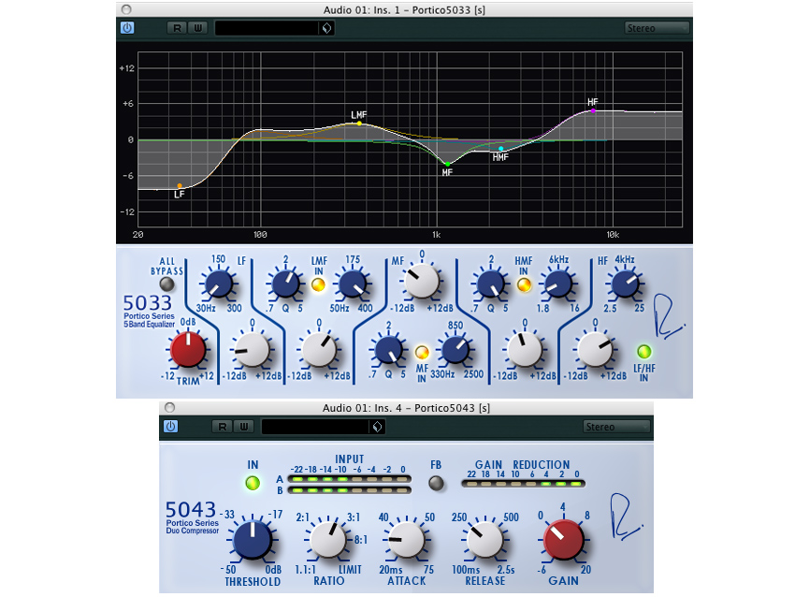Toggle power button on Portico5043 plugin window
This screenshot has height=597, width=795.
(171, 427)
